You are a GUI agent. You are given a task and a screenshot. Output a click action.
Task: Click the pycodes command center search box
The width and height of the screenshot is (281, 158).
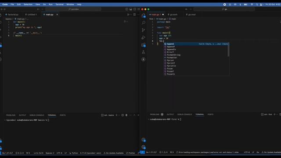(x=73, y=9)
